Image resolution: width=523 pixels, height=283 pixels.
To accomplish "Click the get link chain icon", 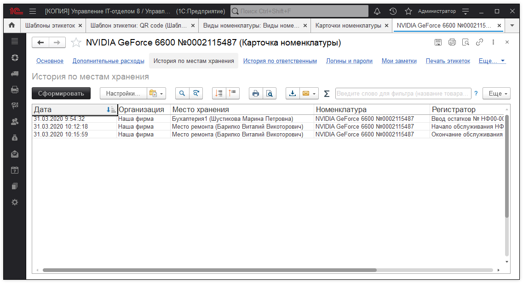I will tap(479, 42).
